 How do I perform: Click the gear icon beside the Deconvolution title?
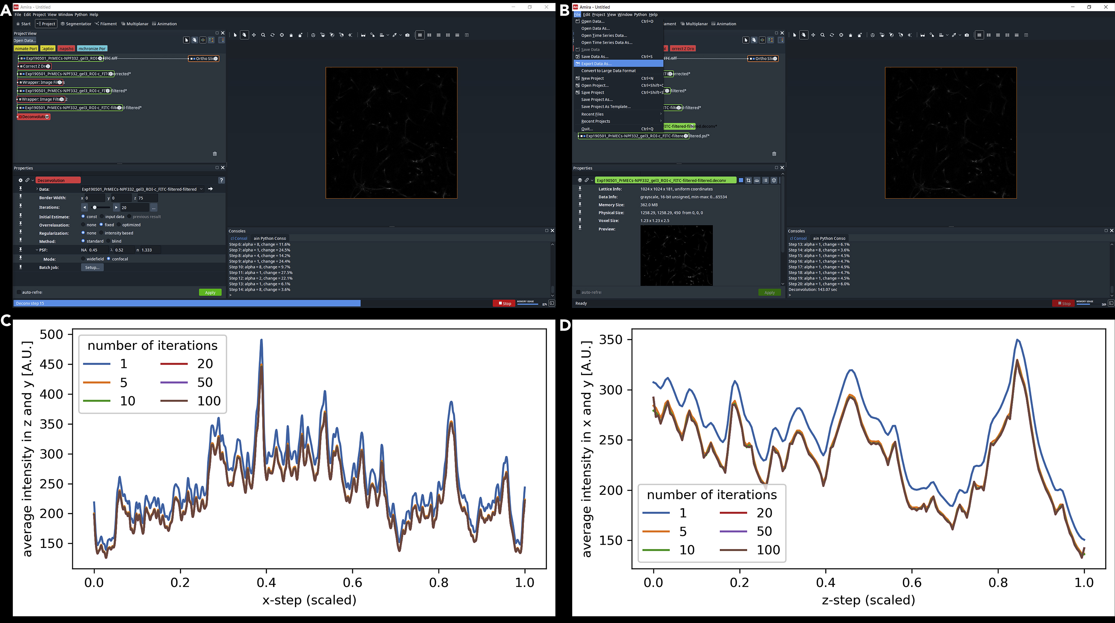[21, 180]
